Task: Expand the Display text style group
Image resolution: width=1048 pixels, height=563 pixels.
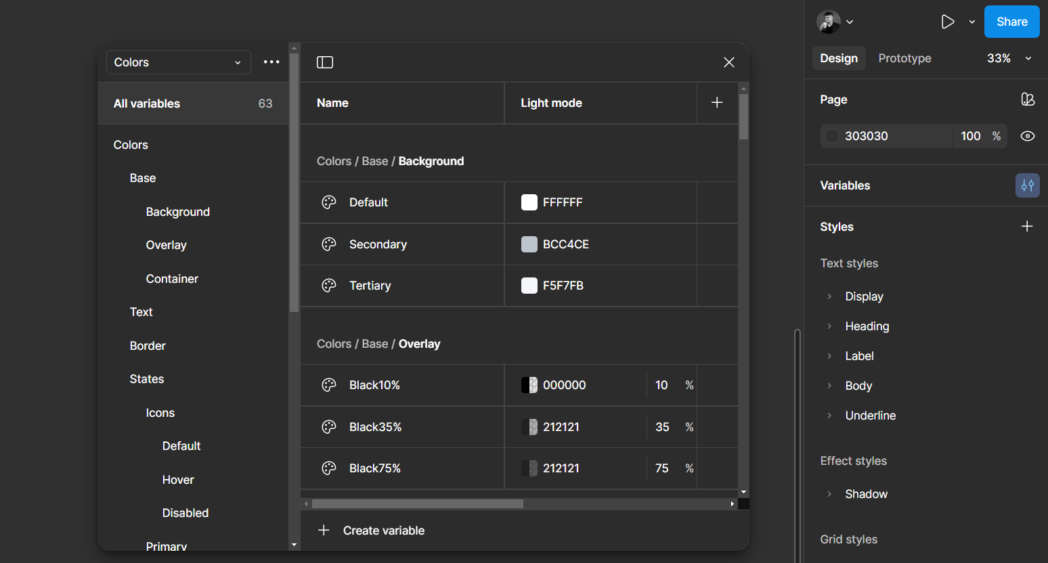Action: 829,296
